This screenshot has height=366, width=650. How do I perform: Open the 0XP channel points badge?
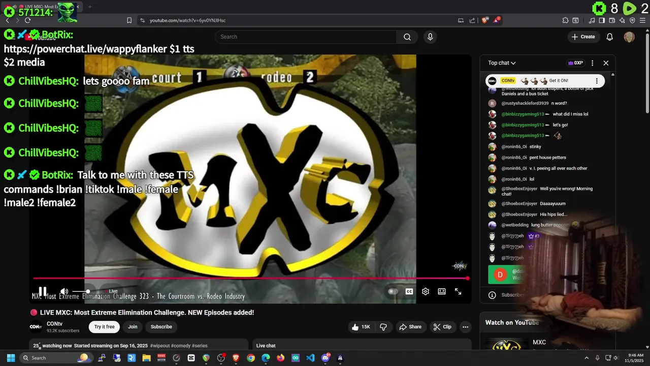[x=575, y=63]
